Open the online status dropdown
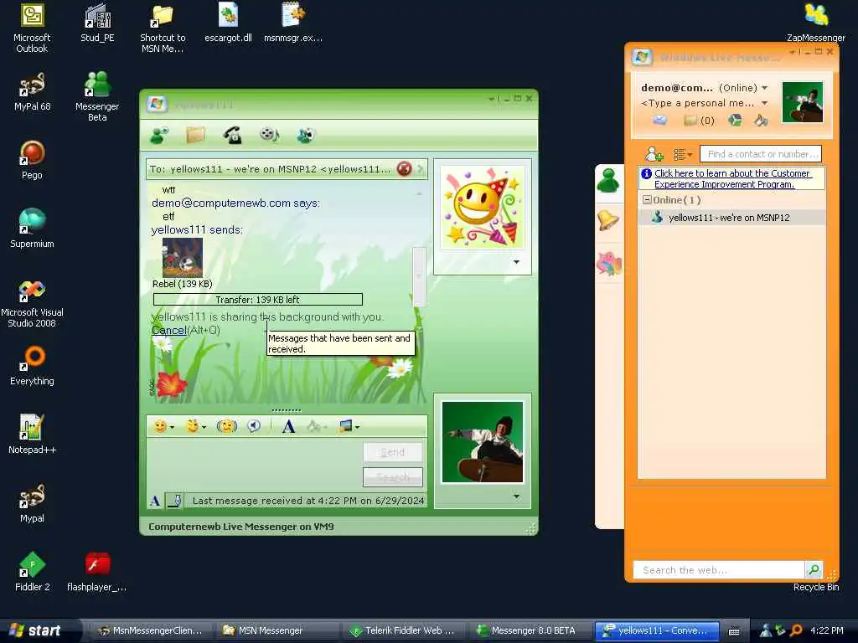 pos(765,87)
